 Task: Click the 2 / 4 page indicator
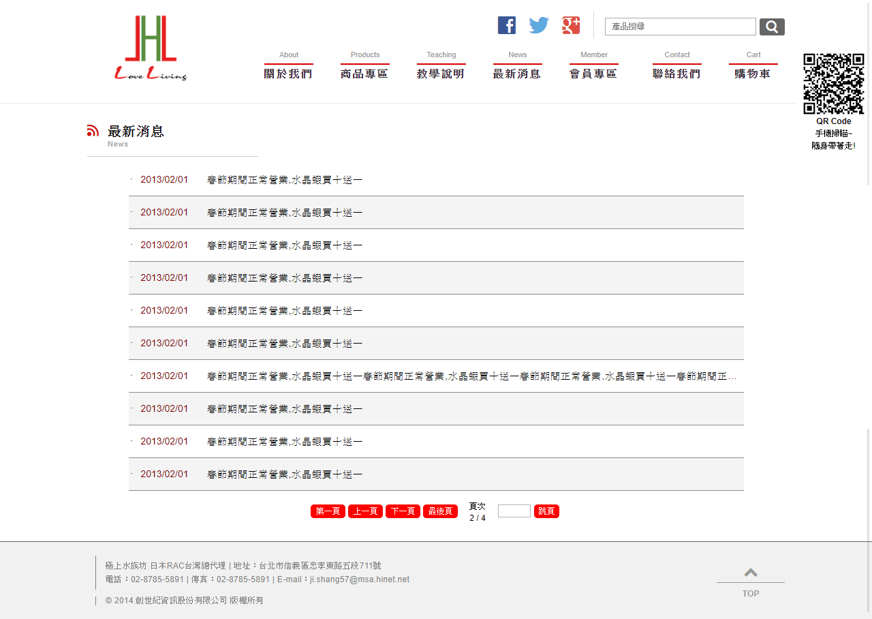[x=478, y=518]
